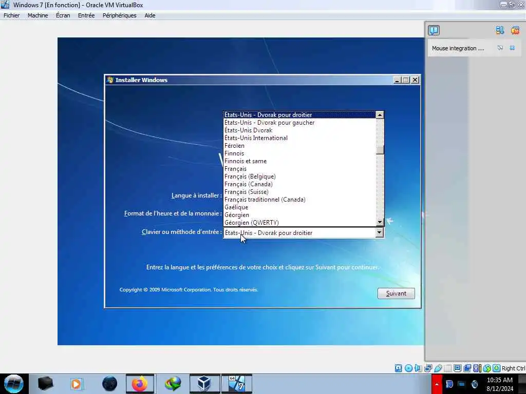
Task: Open Firefox from the taskbar
Action: [140, 384]
